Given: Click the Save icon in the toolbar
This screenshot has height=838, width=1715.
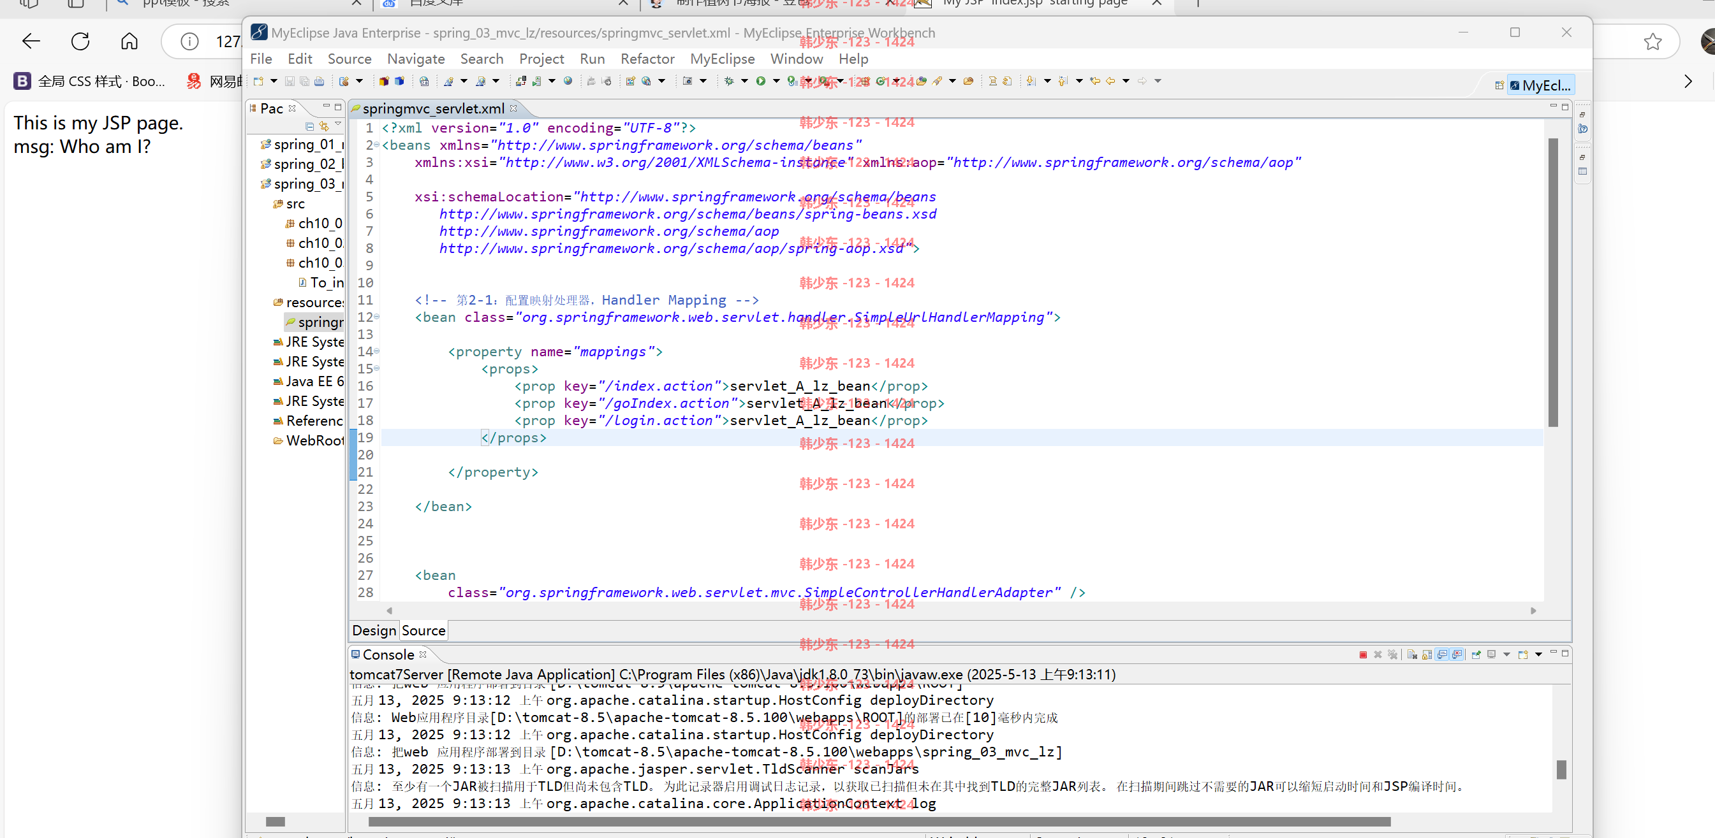Looking at the screenshot, I should point(290,81).
